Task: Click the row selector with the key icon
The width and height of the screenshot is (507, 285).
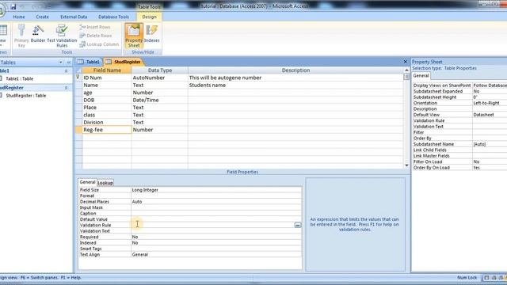Action: pos(78,78)
